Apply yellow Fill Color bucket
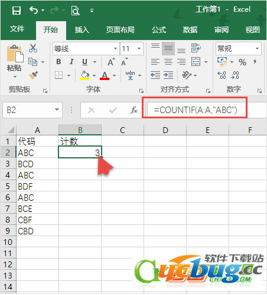 click(x=84, y=75)
